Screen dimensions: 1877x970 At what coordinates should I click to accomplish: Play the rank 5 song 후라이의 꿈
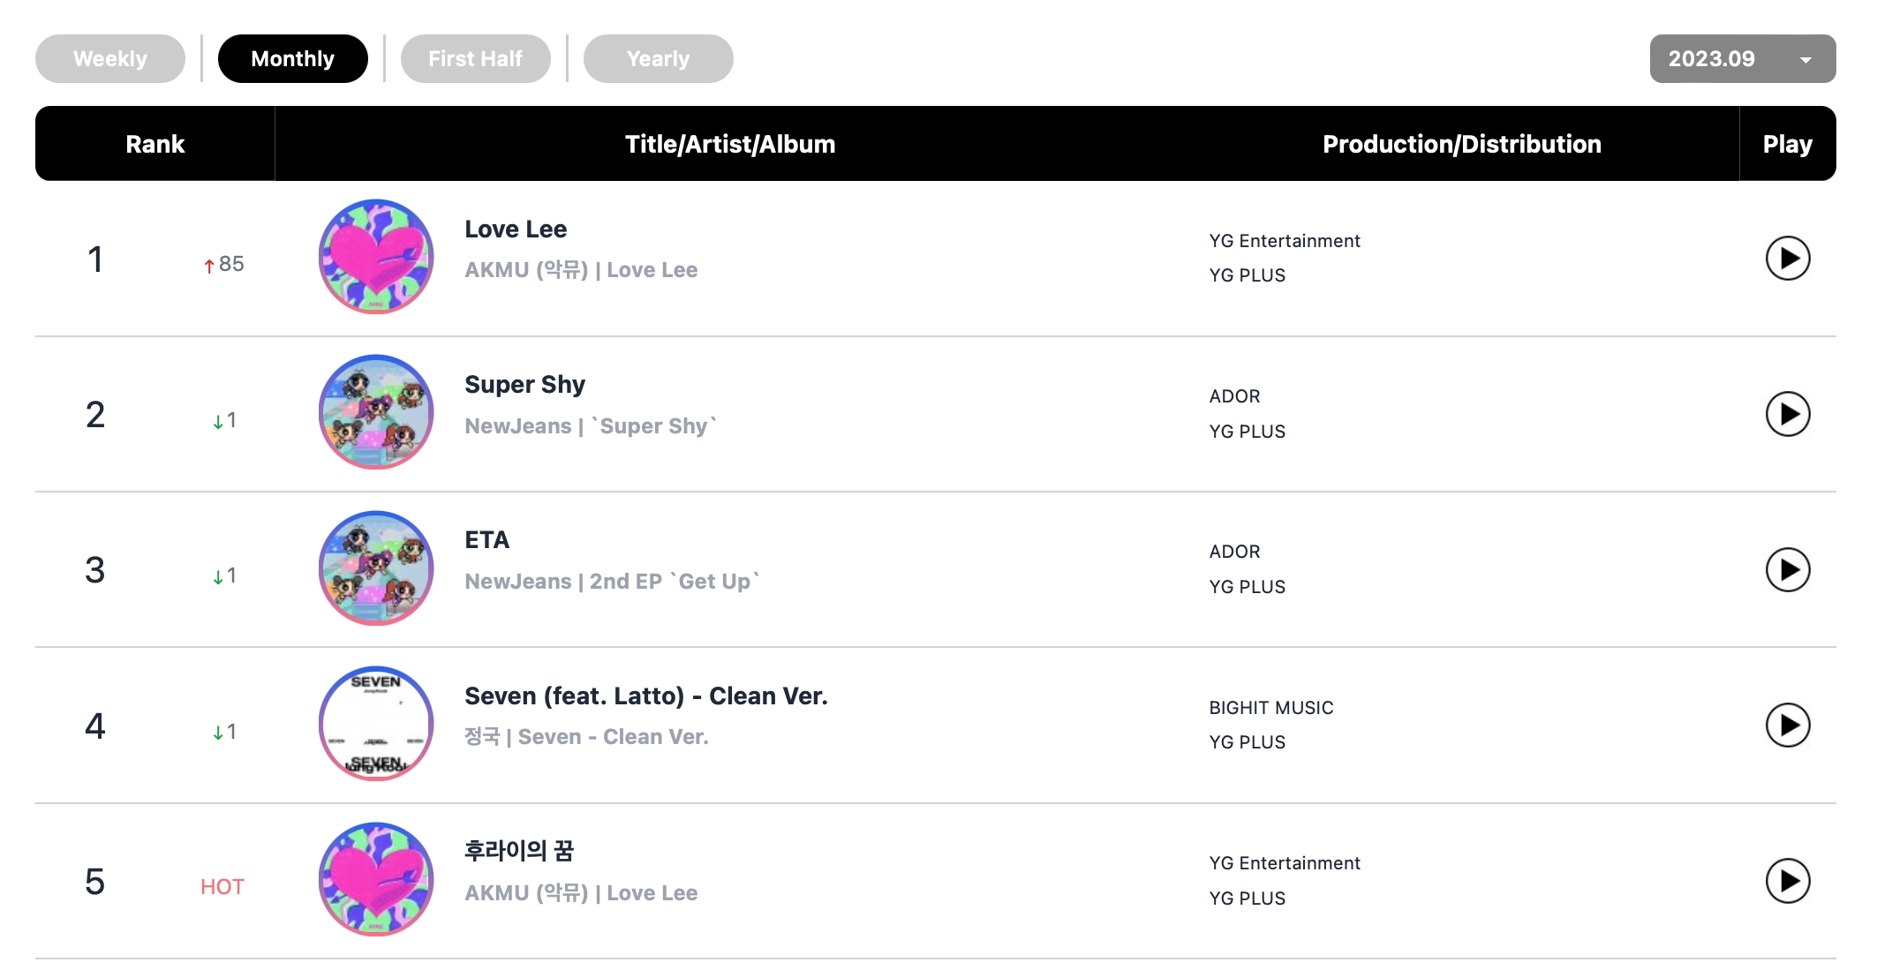click(x=1787, y=881)
